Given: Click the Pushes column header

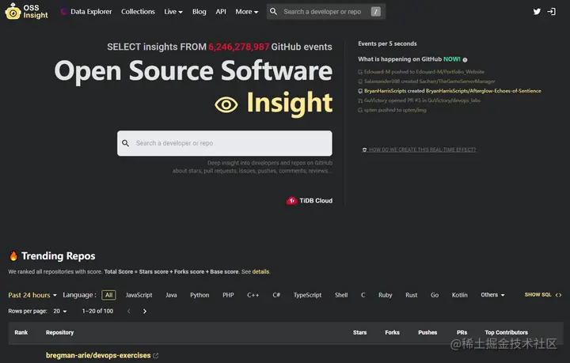Looking at the screenshot, I should (x=427, y=332).
